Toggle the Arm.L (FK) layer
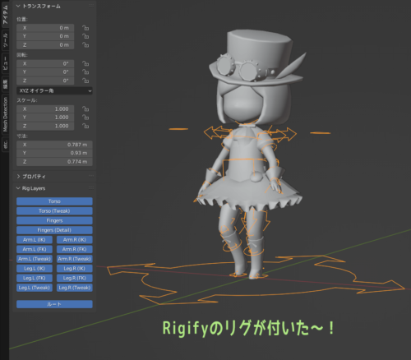Viewport: 411px width, 360px height. tap(35, 249)
